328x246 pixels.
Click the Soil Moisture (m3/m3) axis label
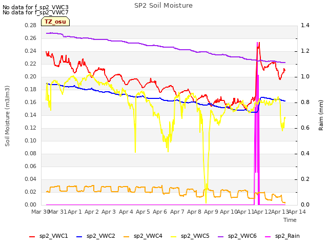[x=7, y=116]
